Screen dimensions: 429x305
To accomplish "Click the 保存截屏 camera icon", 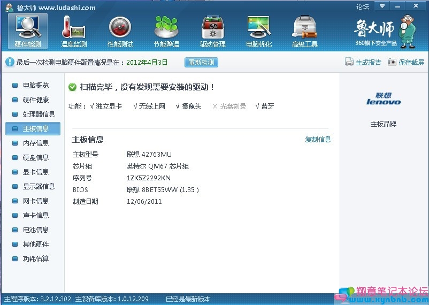I will [392, 62].
